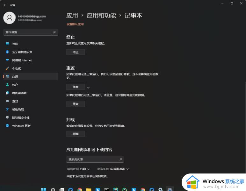The image size is (246, 191).
Task: Click the user account avatar
Action: pyautogui.click(x=10, y=18)
